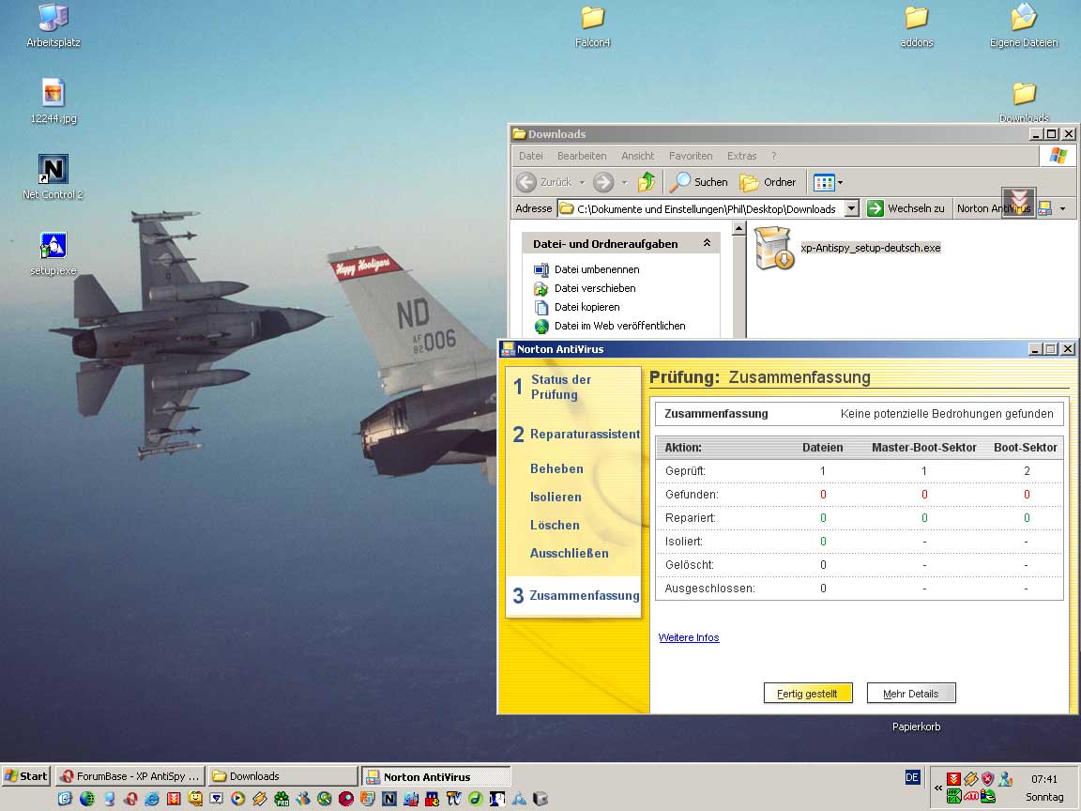
Task: Switch to ForumBase - XP AntiSpy taskbar button
Action: pyautogui.click(x=129, y=776)
